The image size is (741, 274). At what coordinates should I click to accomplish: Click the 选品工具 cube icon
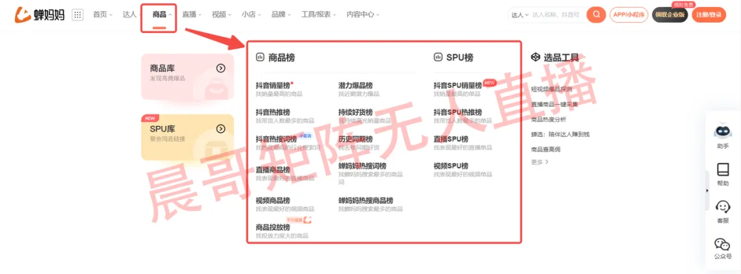click(x=535, y=58)
